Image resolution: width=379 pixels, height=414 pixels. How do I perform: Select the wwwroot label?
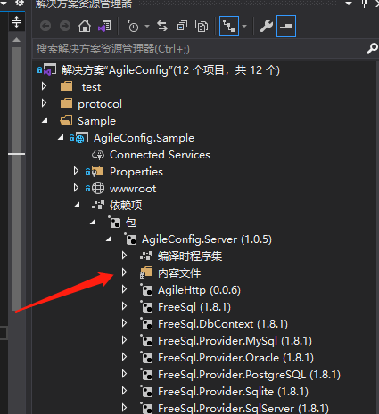click(x=133, y=189)
